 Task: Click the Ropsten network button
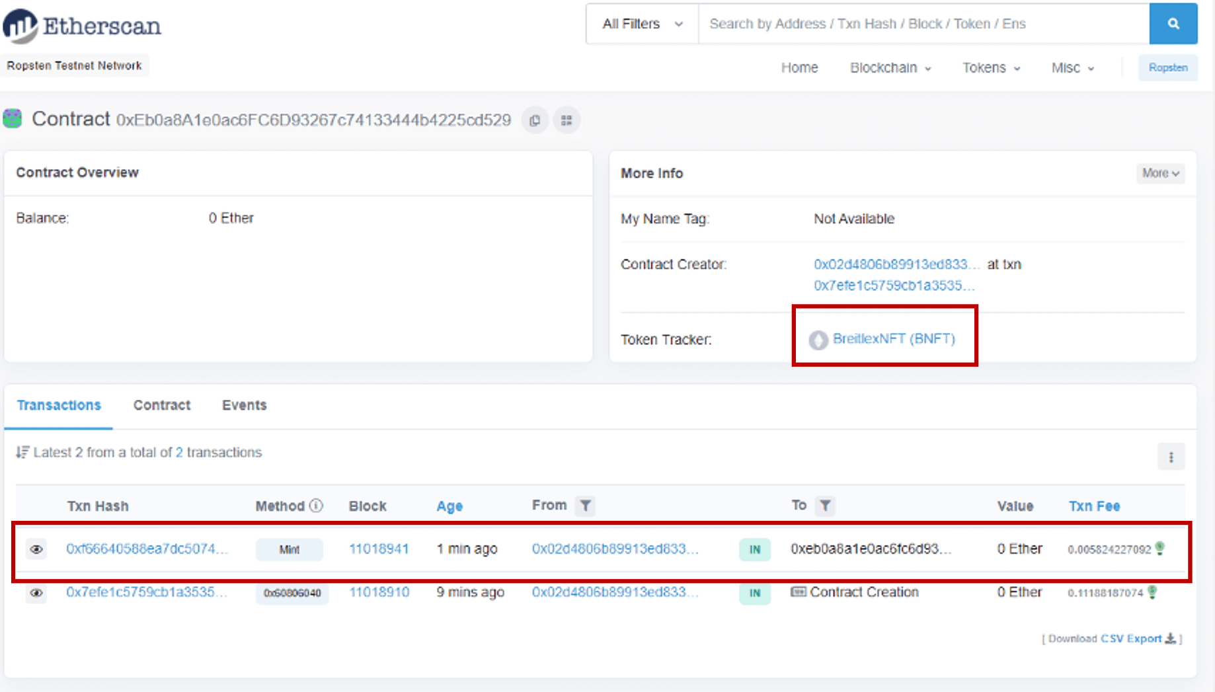(1168, 67)
